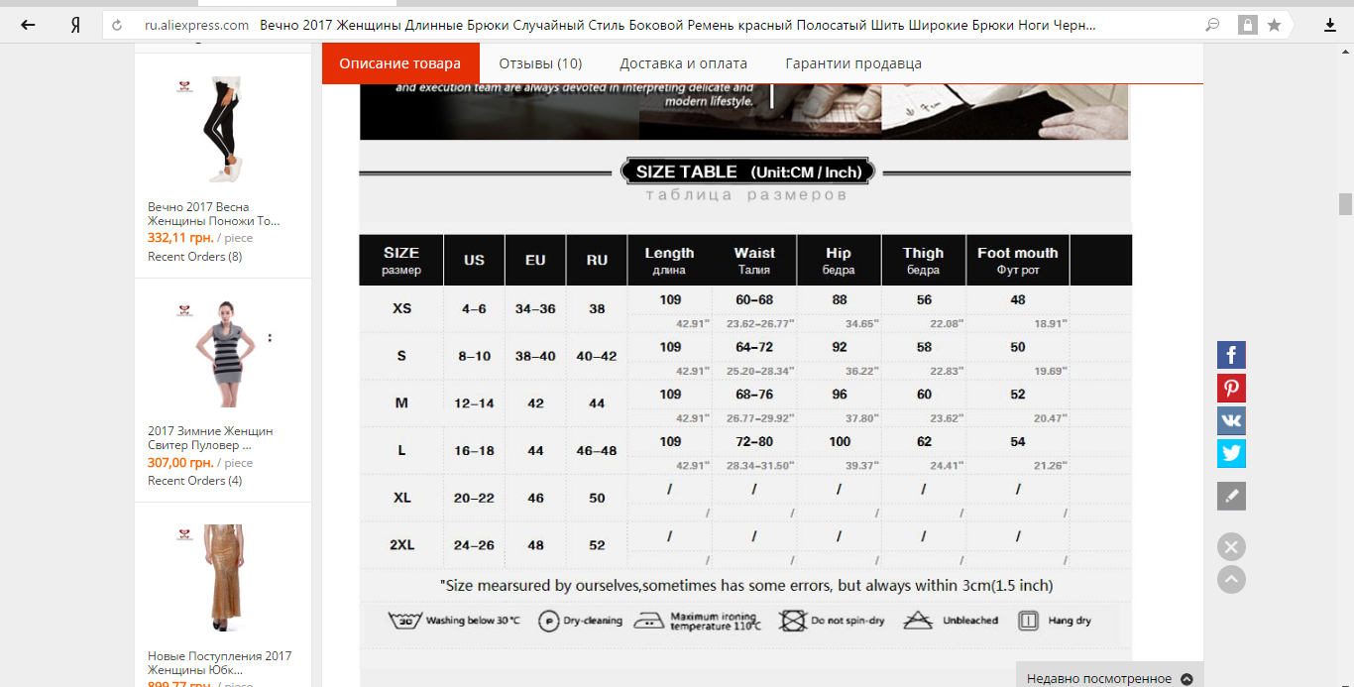This screenshot has height=687, width=1354.
Task: Click the EU value 38–40 cell
Action: pos(535,356)
